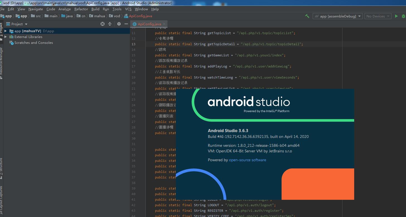Click the vod breadcrumb package
This screenshot has width=406, height=217.
click(115, 16)
